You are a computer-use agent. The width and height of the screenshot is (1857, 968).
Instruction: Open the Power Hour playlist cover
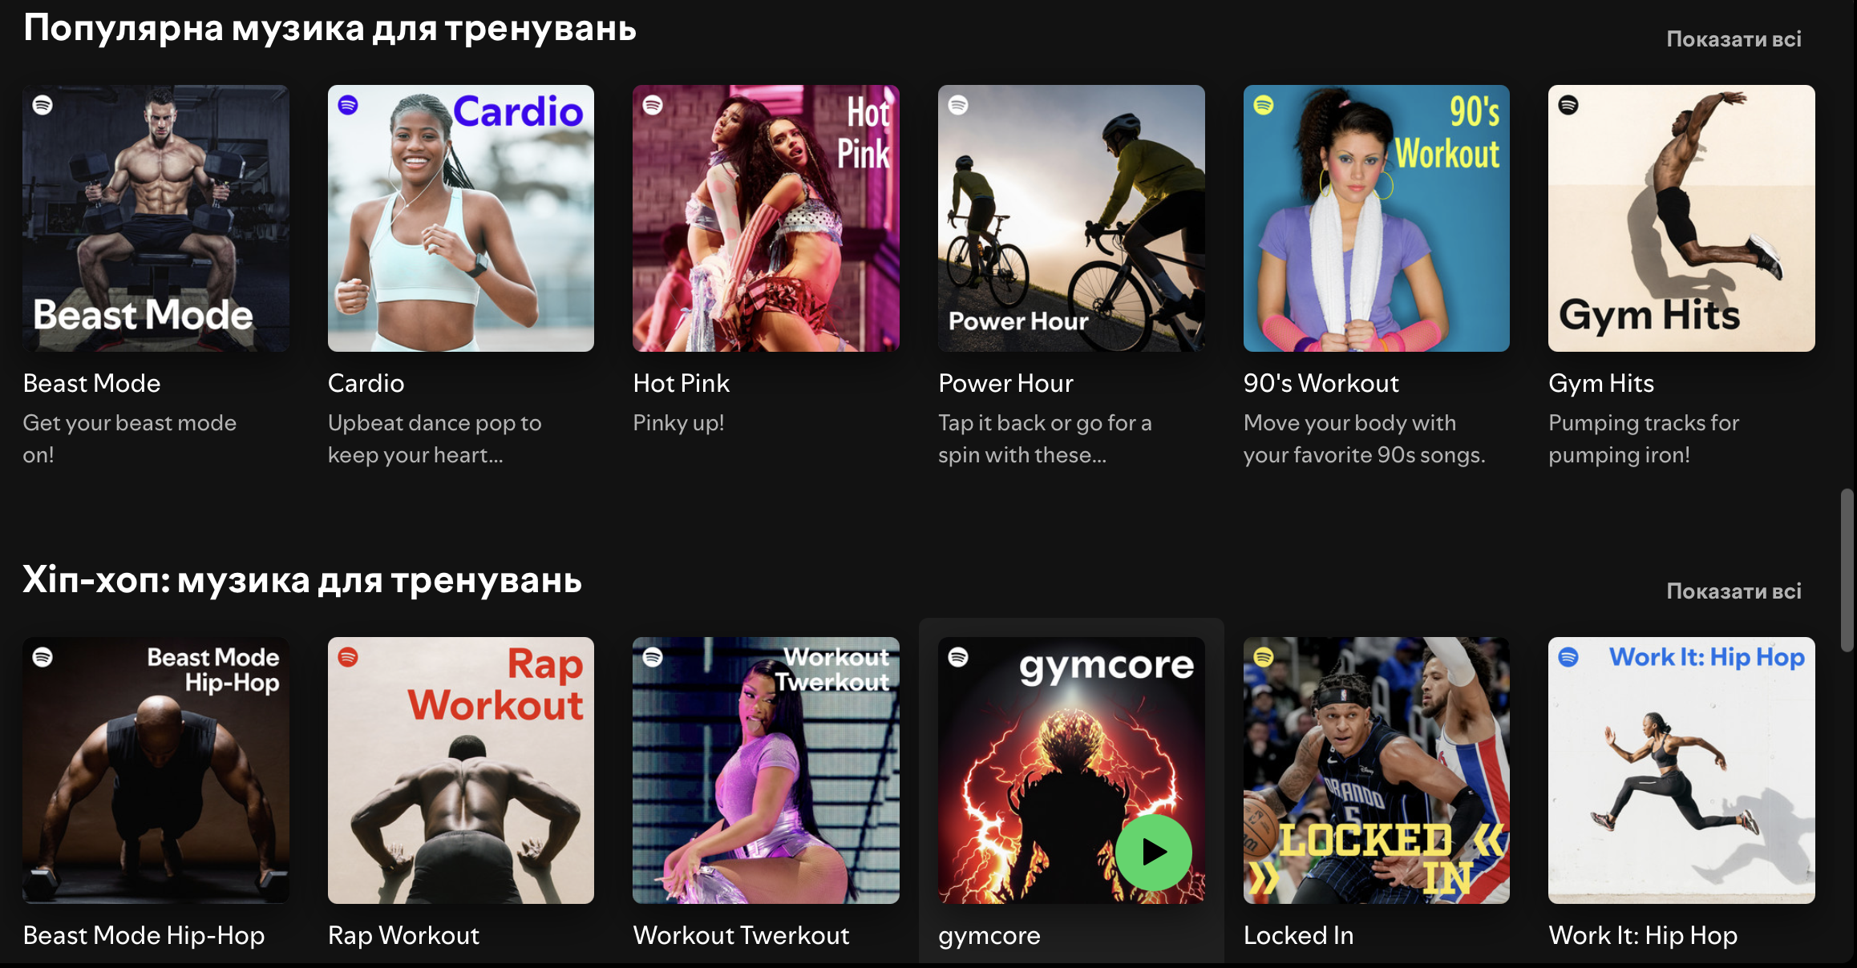(x=1071, y=217)
